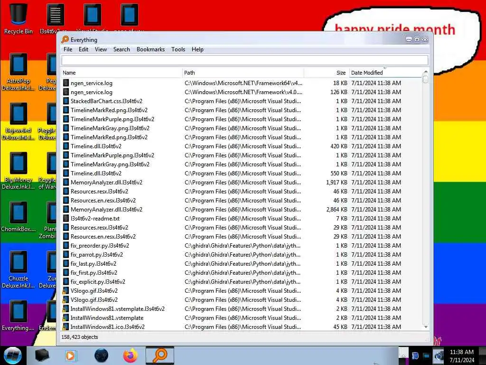
Task: Open Firefox from the taskbar
Action: click(x=131, y=355)
